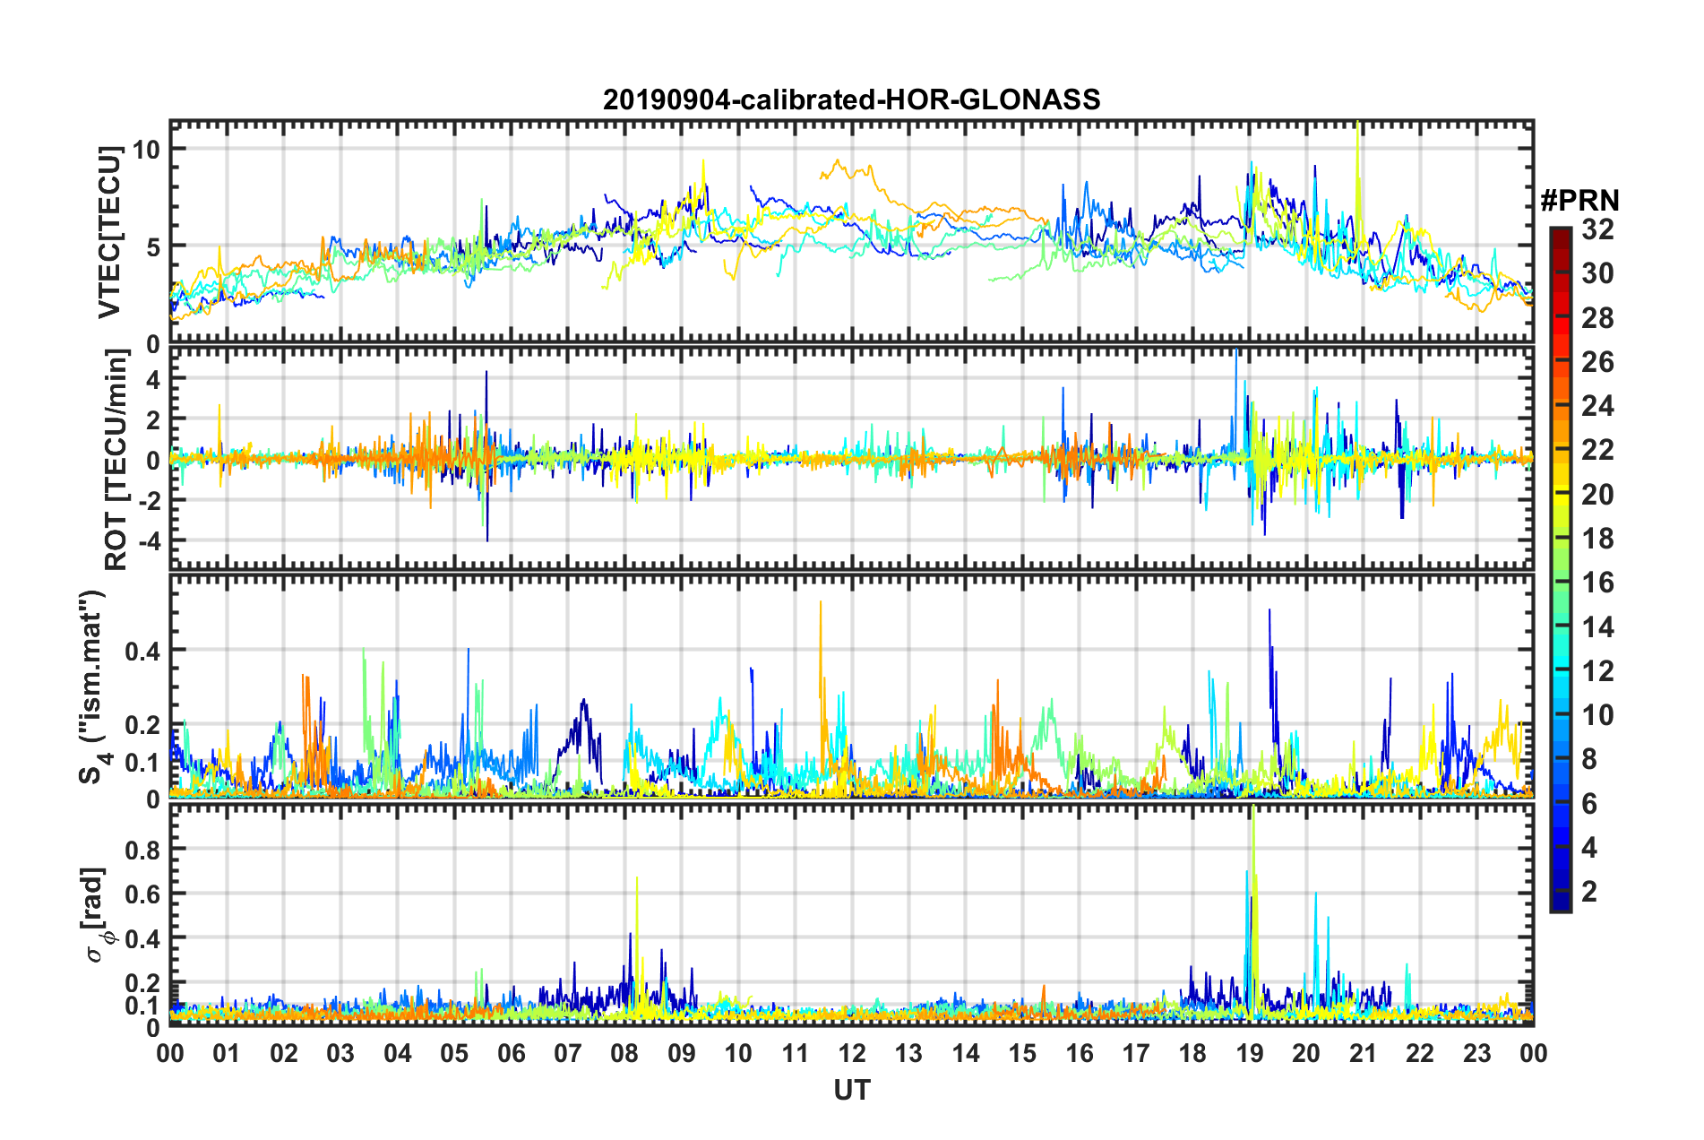Screen dimensions: 1704x1140
Task: Click the UT axis tick "06"
Action: tap(512, 1053)
